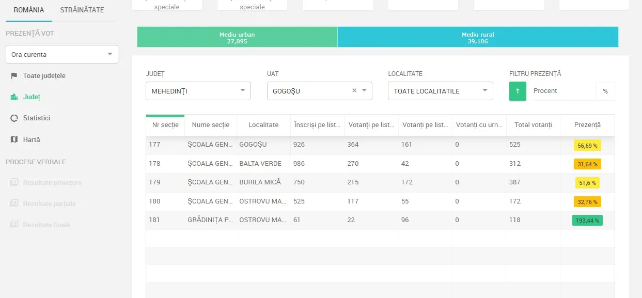This screenshot has height=298, width=642.
Task: Open Statistici via its circular chart icon
Action: pyautogui.click(x=14, y=118)
